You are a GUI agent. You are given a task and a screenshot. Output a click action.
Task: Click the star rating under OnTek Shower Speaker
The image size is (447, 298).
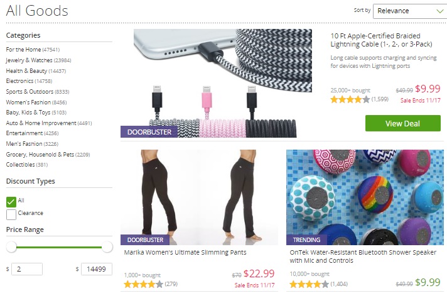(x=309, y=284)
